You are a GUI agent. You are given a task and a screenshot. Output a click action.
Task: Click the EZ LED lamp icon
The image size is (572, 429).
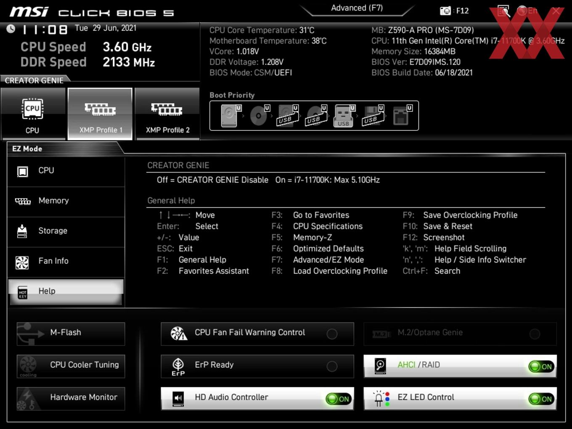click(381, 398)
